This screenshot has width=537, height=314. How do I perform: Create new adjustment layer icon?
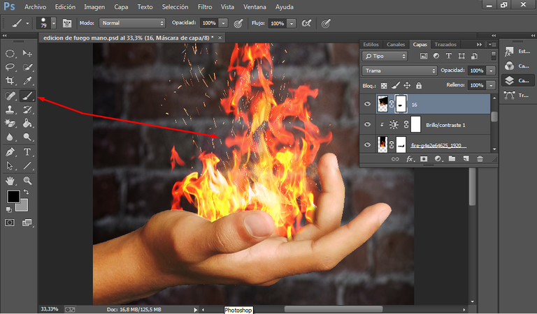pos(438,159)
